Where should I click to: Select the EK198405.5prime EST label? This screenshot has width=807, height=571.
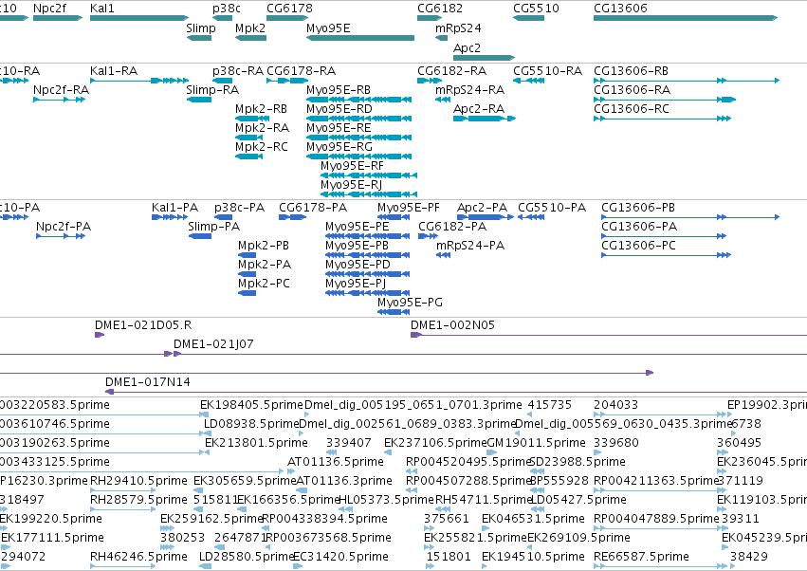click(251, 405)
